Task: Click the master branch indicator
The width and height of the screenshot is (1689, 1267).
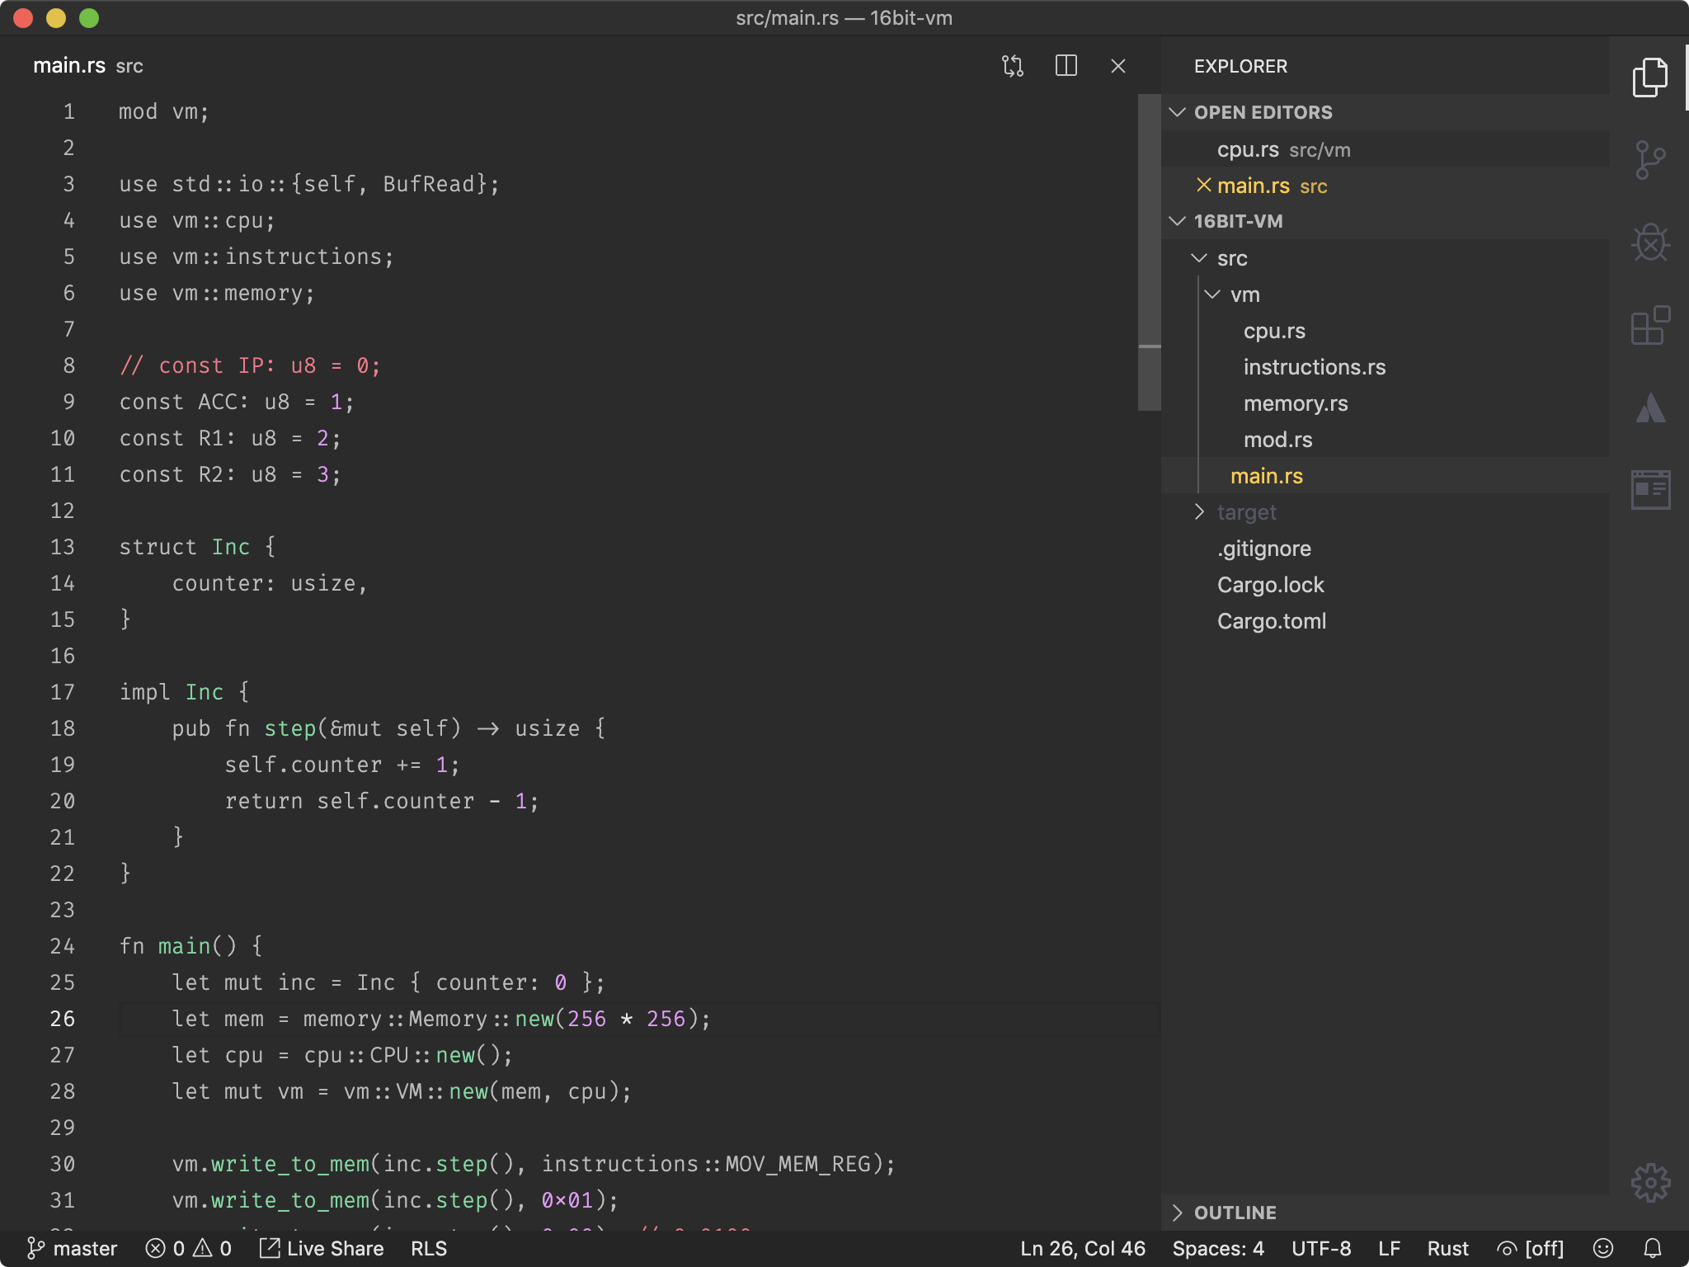Action: (x=73, y=1248)
